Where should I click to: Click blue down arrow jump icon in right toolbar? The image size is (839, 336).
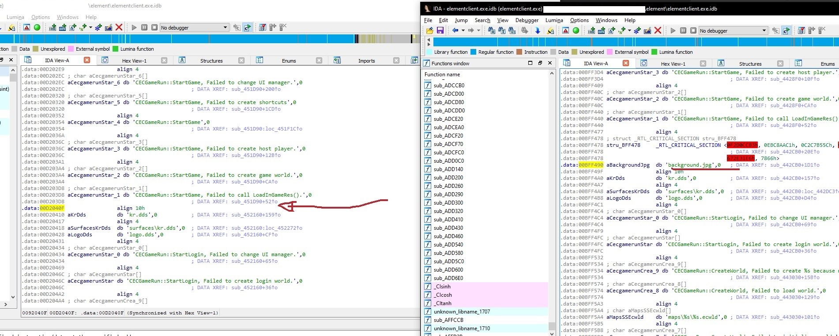(x=537, y=30)
